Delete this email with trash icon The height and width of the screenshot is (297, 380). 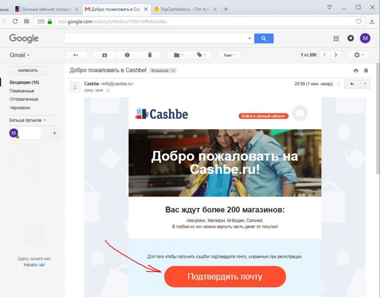(150, 55)
